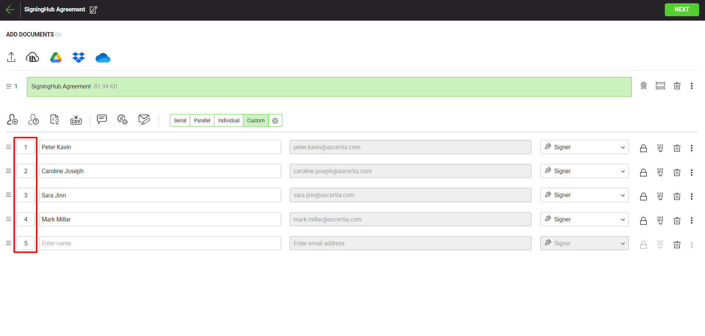Toggle access lock for Mark Millar
The width and height of the screenshot is (705, 336).
[x=643, y=221]
